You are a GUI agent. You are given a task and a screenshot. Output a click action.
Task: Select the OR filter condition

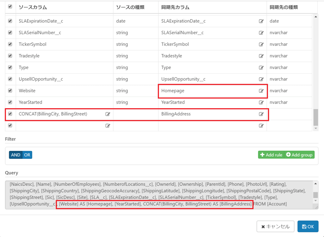tap(27, 155)
